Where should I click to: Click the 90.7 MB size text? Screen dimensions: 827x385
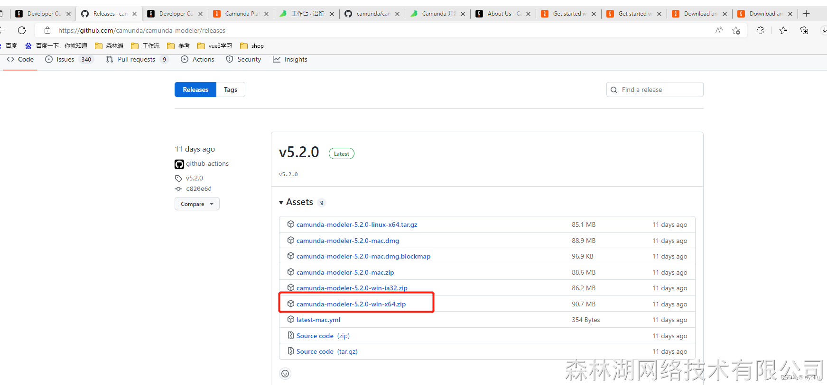point(584,304)
